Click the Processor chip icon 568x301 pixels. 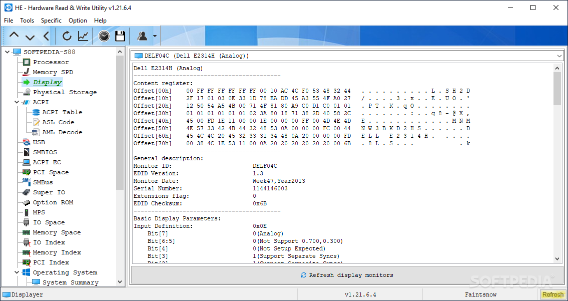coord(27,62)
